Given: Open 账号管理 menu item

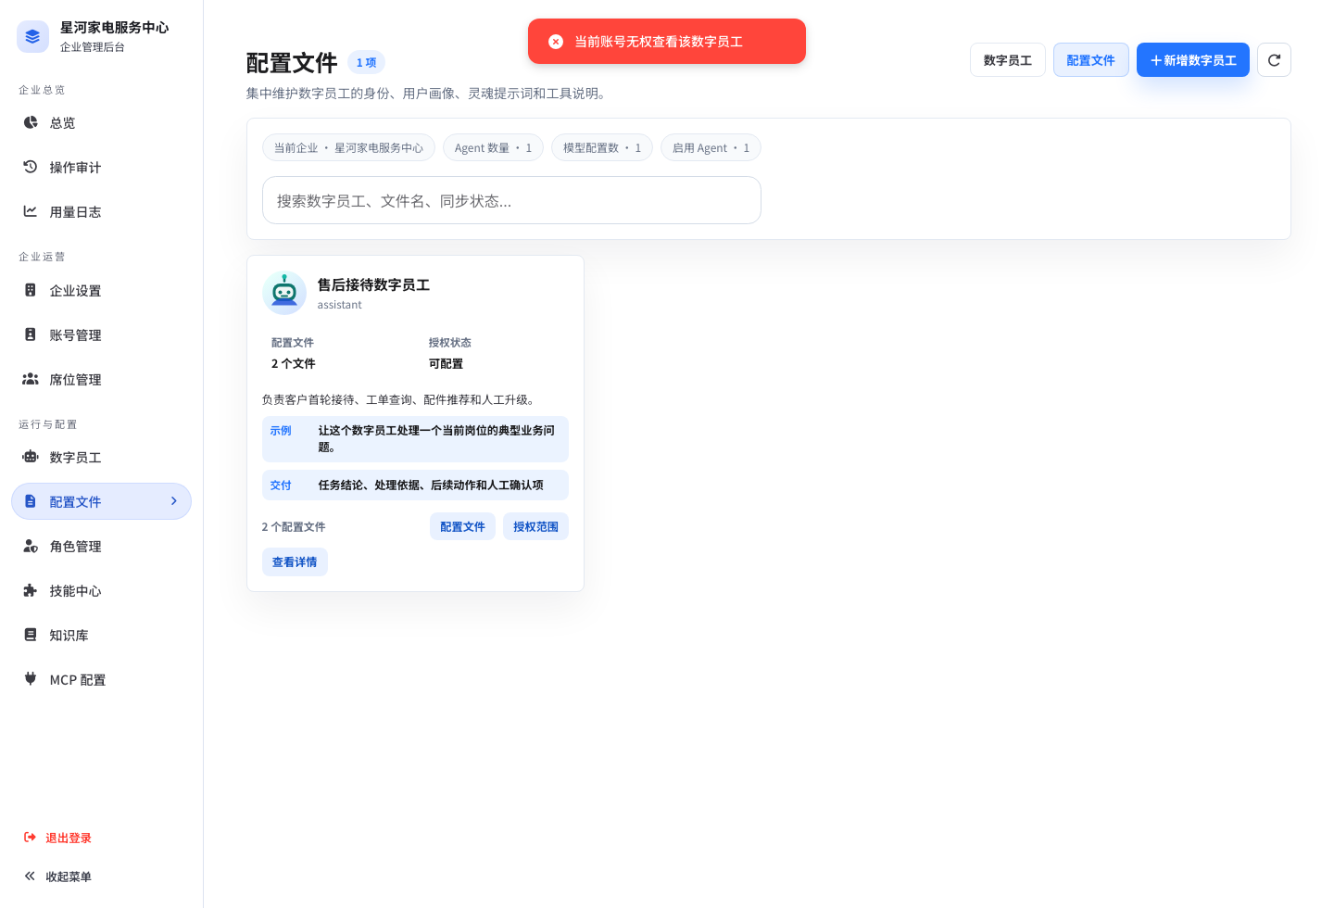Looking at the screenshot, I should click(101, 334).
